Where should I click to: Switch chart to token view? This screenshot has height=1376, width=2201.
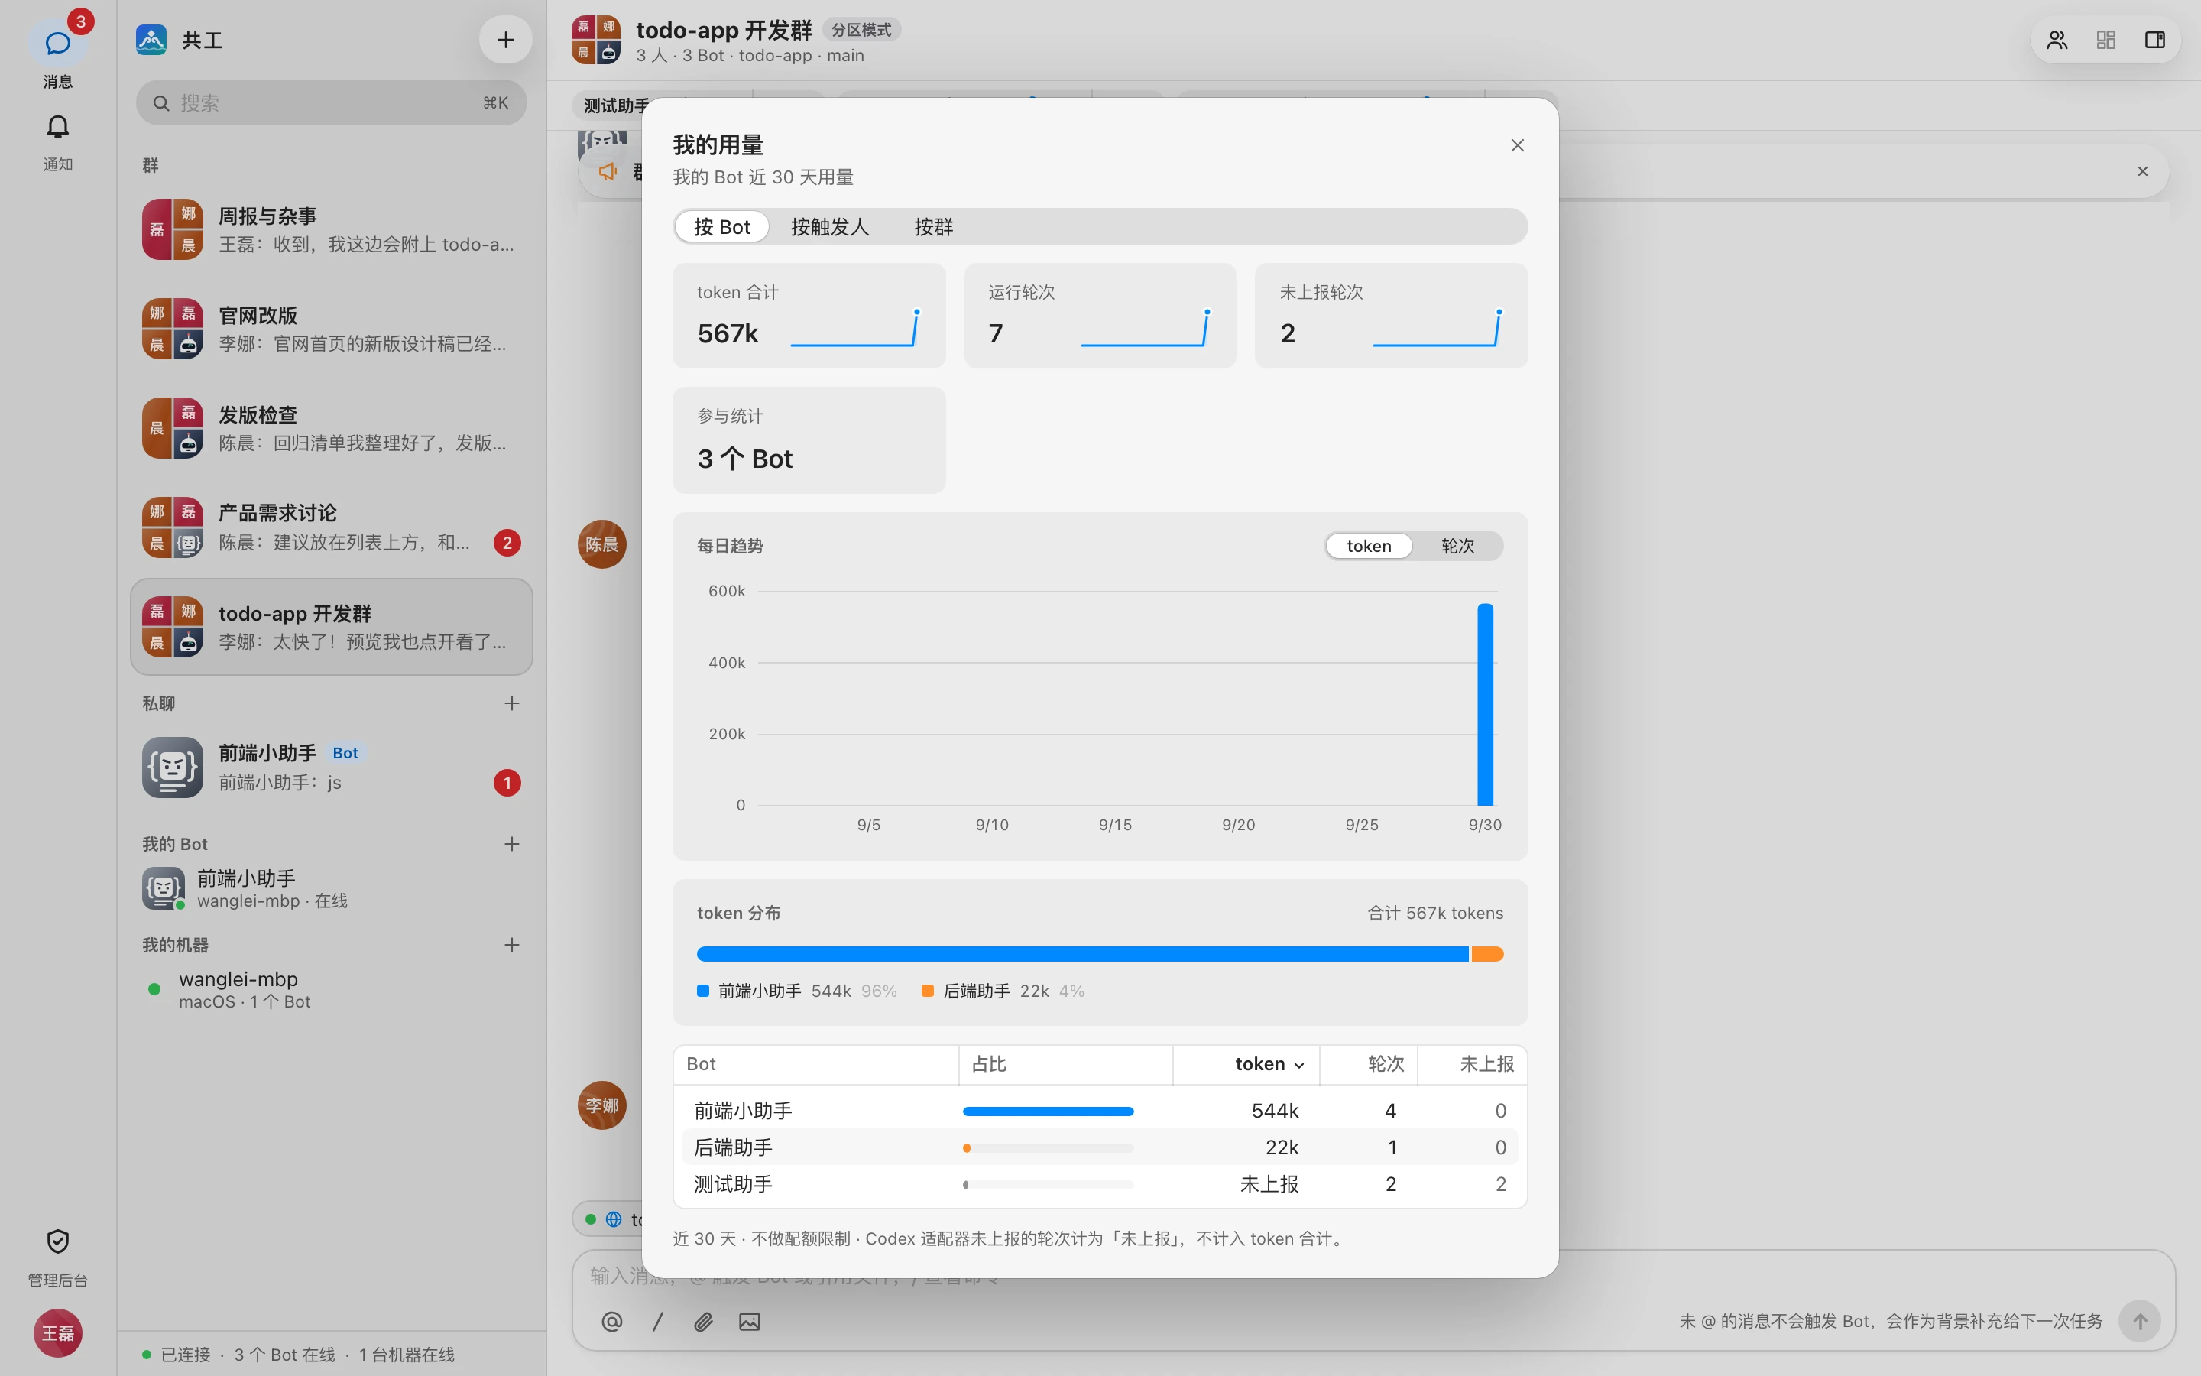(x=1369, y=546)
